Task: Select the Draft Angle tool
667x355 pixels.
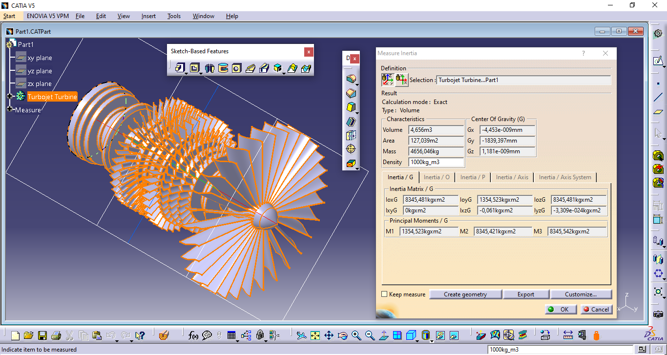Action: [x=351, y=107]
